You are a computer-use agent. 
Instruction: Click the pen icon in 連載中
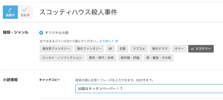click(10, 10)
